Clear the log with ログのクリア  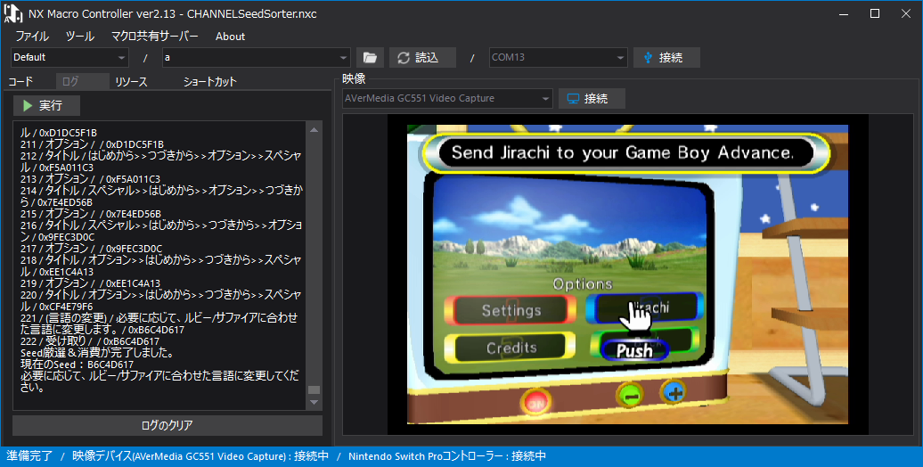coord(167,425)
